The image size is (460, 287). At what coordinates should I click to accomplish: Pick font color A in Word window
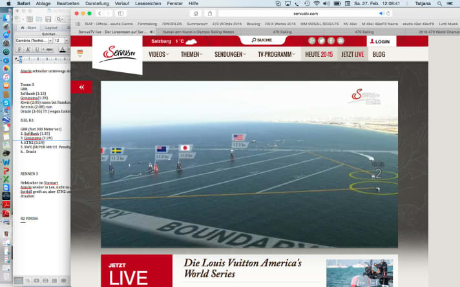(x=62, y=50)
